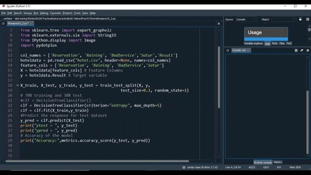Viewport: 311px width, 175px height.
Task: Collapse the code fold arrow at line 18
Action: pyautogui.click(x=17, y=86)
